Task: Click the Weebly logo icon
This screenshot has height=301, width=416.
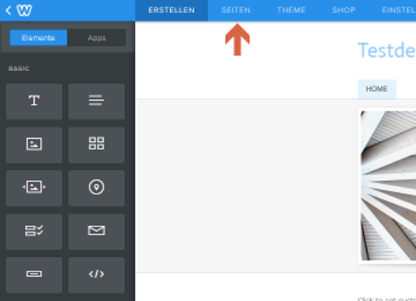Action: [24, 10]
